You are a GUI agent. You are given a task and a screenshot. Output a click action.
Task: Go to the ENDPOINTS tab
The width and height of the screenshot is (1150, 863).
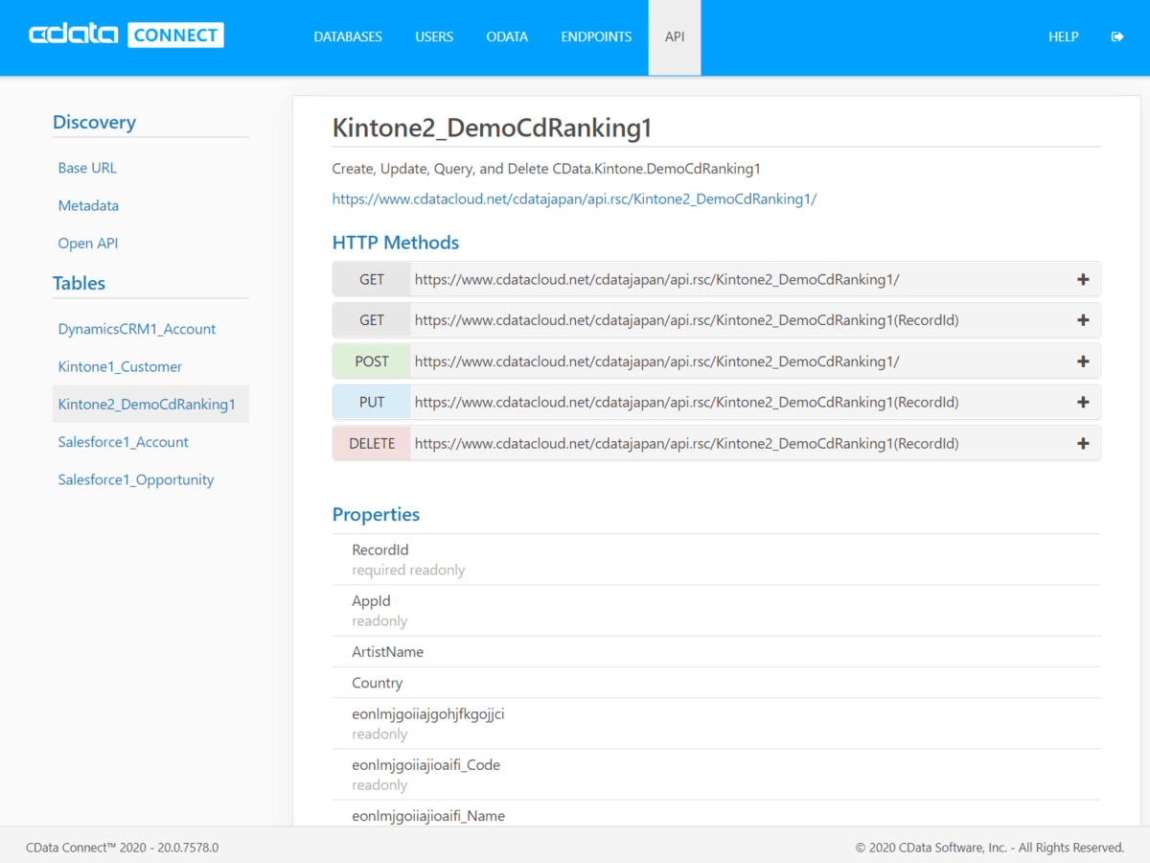coord(596,36)
